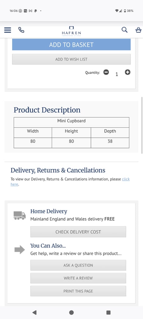Screen dimensions: 143x319
Task: Click the page scrollbar on right edge
Action: [x=142, y=125]
